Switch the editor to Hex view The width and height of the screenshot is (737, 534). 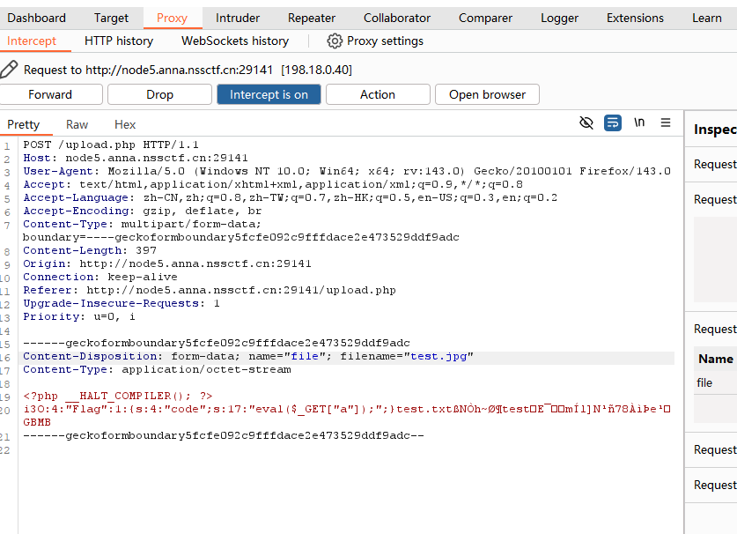pos(125,124)
